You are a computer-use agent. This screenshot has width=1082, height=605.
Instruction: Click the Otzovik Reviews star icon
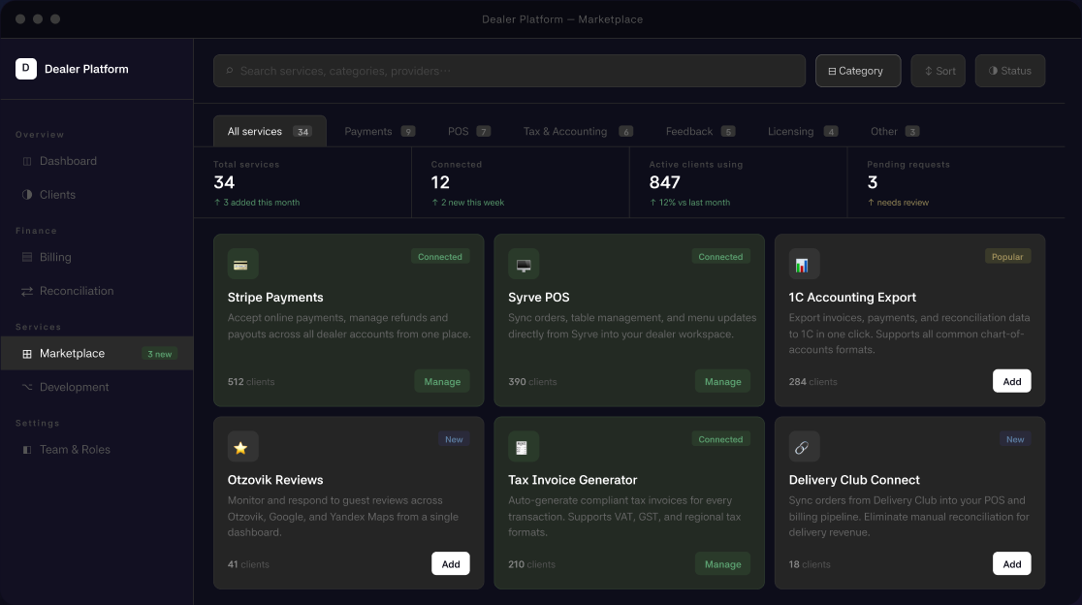pos(243,447)
